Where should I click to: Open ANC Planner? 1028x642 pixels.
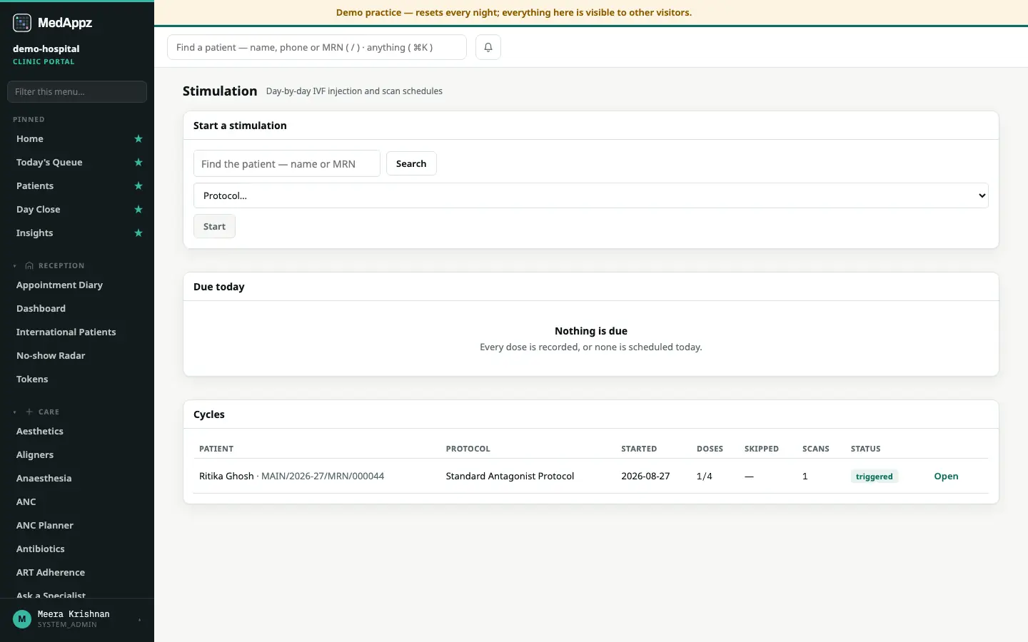pos(45,526)
